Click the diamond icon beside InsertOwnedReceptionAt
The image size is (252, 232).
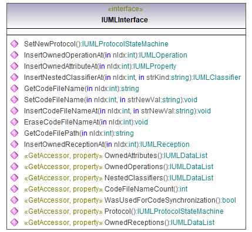(x=14, y=144)
